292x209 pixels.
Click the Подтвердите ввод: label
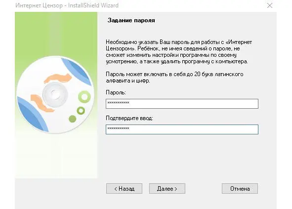pos(129,118)
